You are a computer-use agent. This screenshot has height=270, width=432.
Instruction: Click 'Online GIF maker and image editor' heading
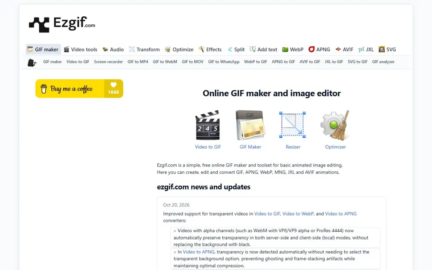tap(272, 94)
